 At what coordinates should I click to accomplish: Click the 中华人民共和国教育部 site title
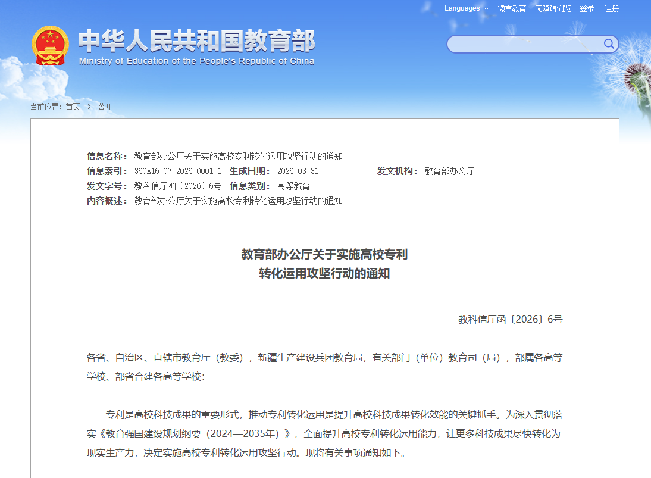pyautogui.click(x=196, y=40)
